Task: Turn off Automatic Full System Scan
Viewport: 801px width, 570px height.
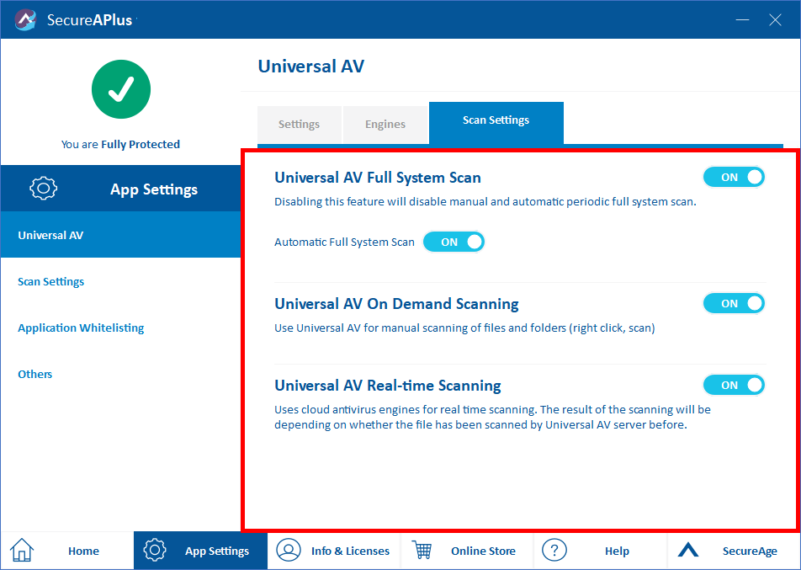Action: [x=454, y=242]
